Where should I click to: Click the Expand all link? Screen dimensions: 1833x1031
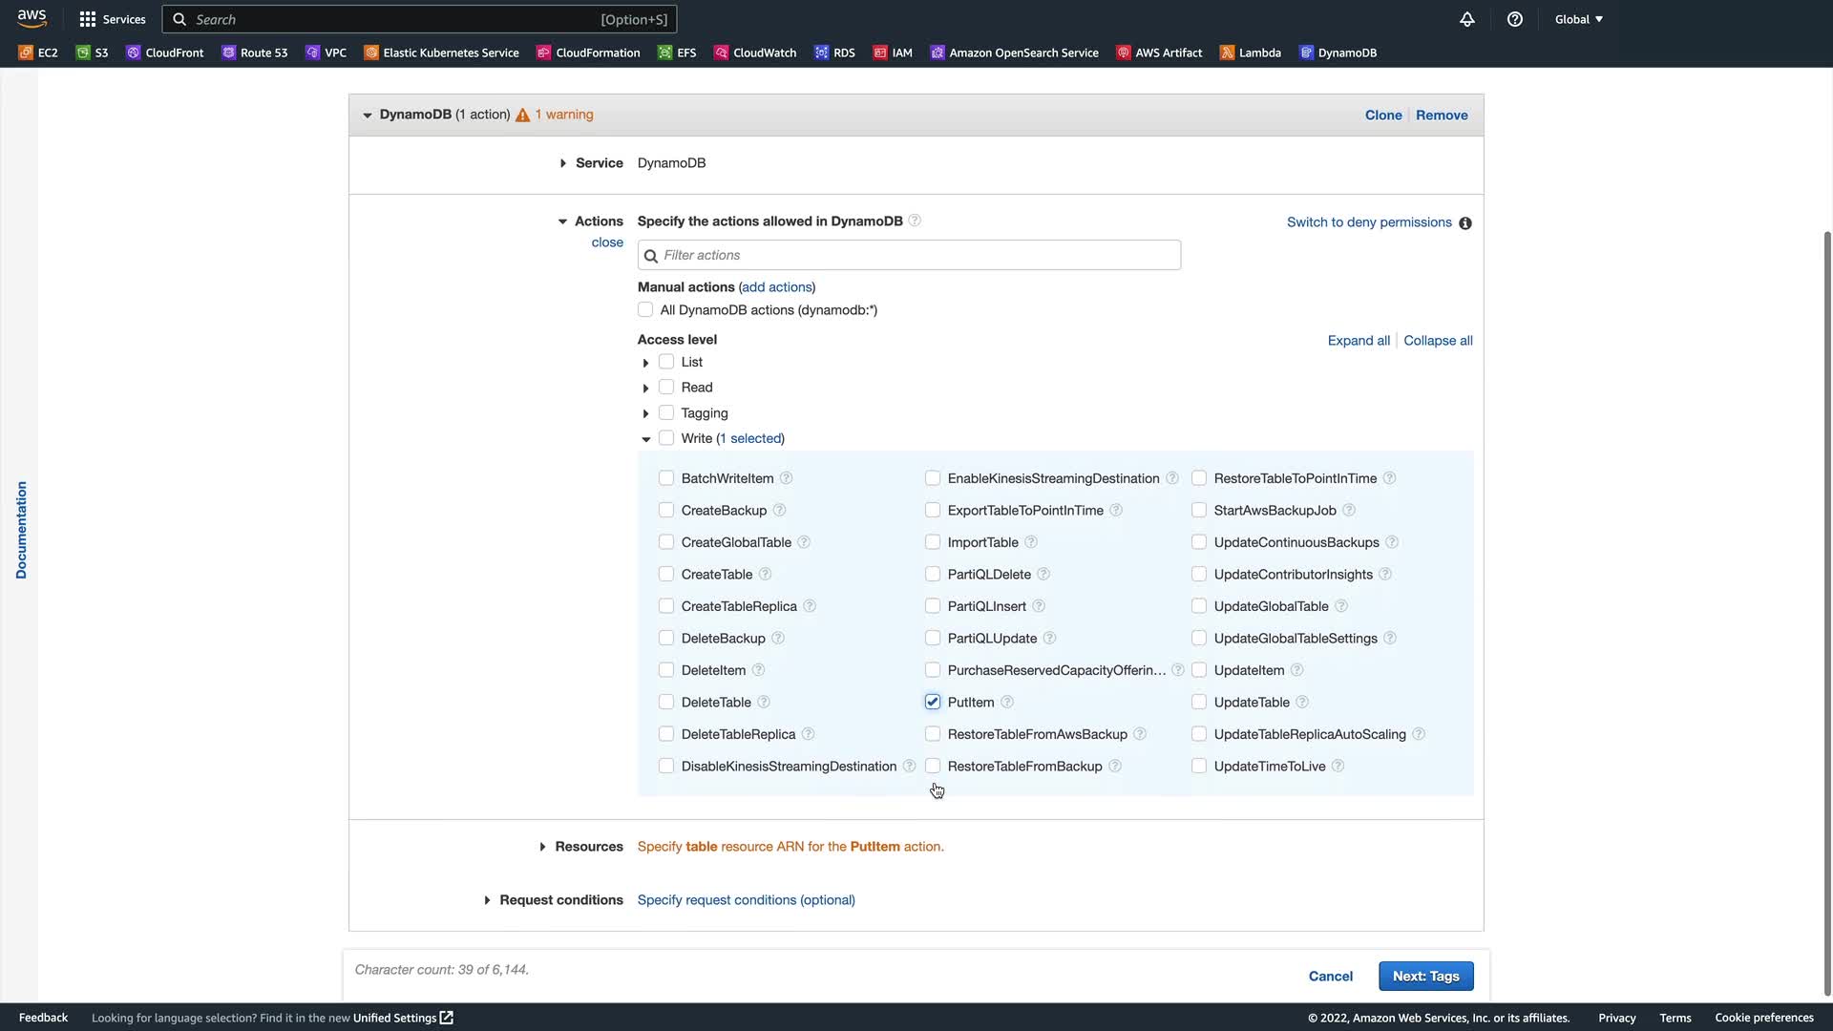click(x=1359, y=341)
